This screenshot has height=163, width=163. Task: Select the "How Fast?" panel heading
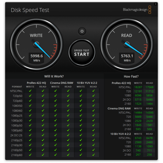tap(131, 77)
